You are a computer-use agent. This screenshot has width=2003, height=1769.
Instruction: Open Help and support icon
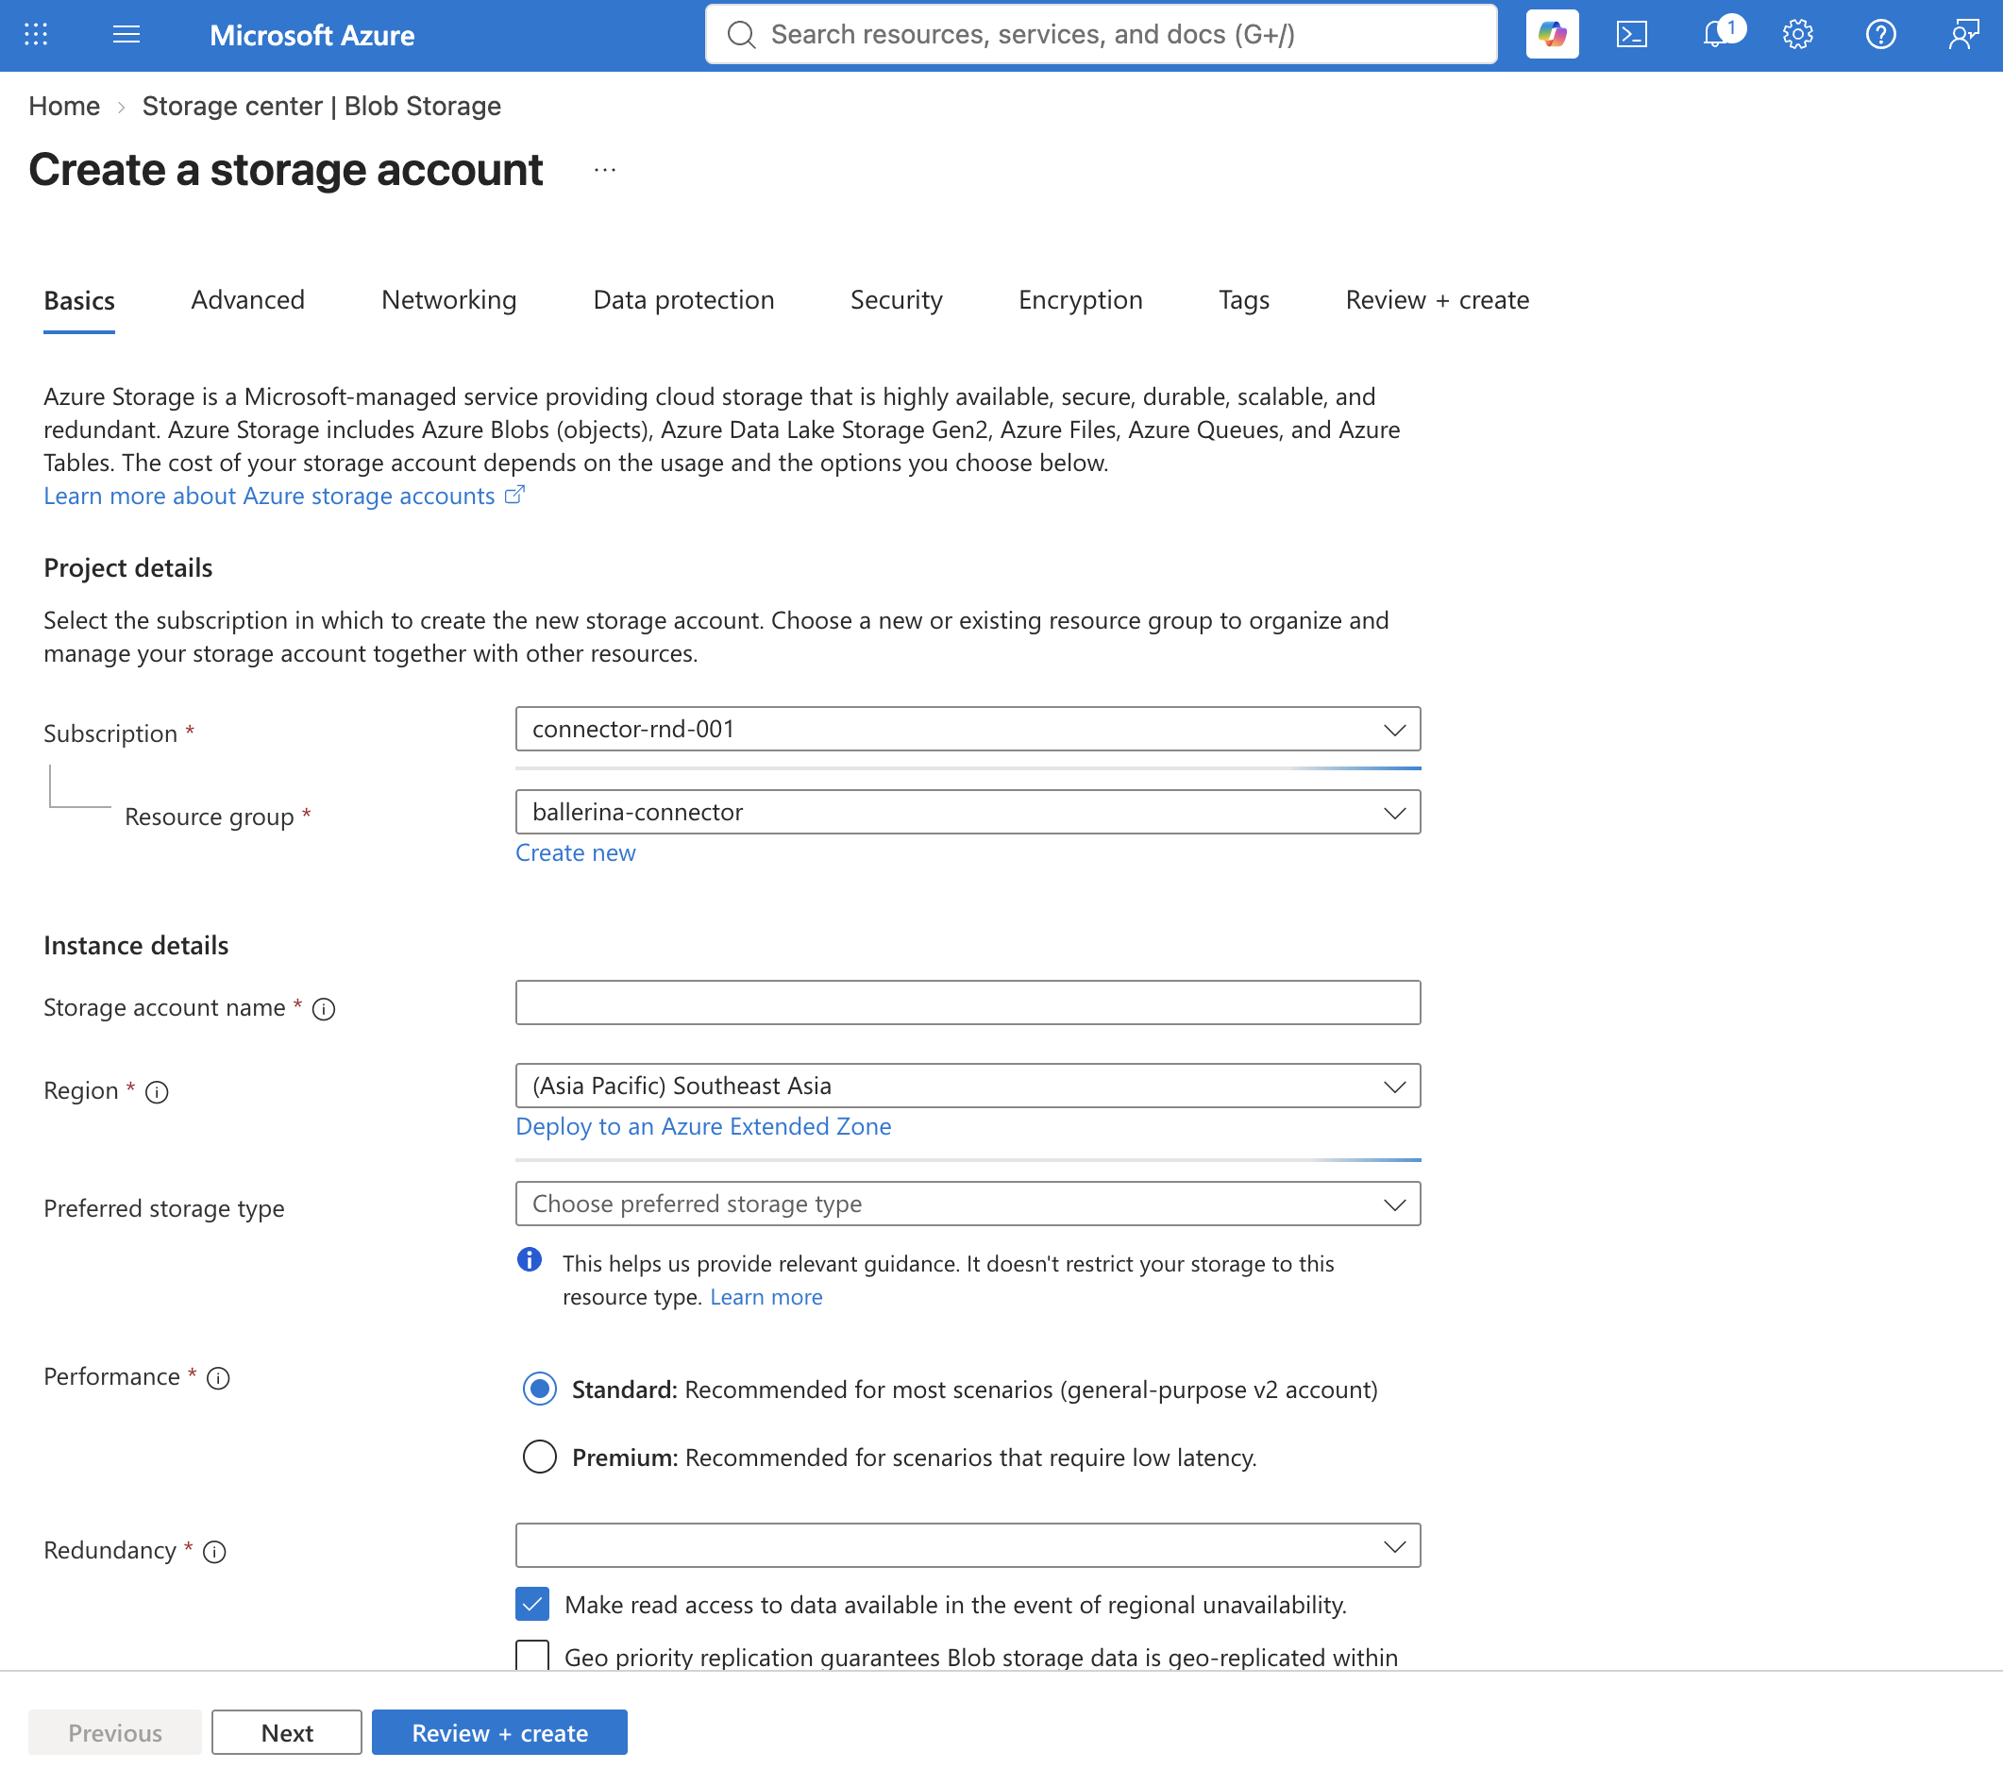[x=1881, y=35]
